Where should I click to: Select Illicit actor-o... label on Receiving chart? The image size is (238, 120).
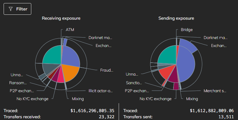coord(100,91)
